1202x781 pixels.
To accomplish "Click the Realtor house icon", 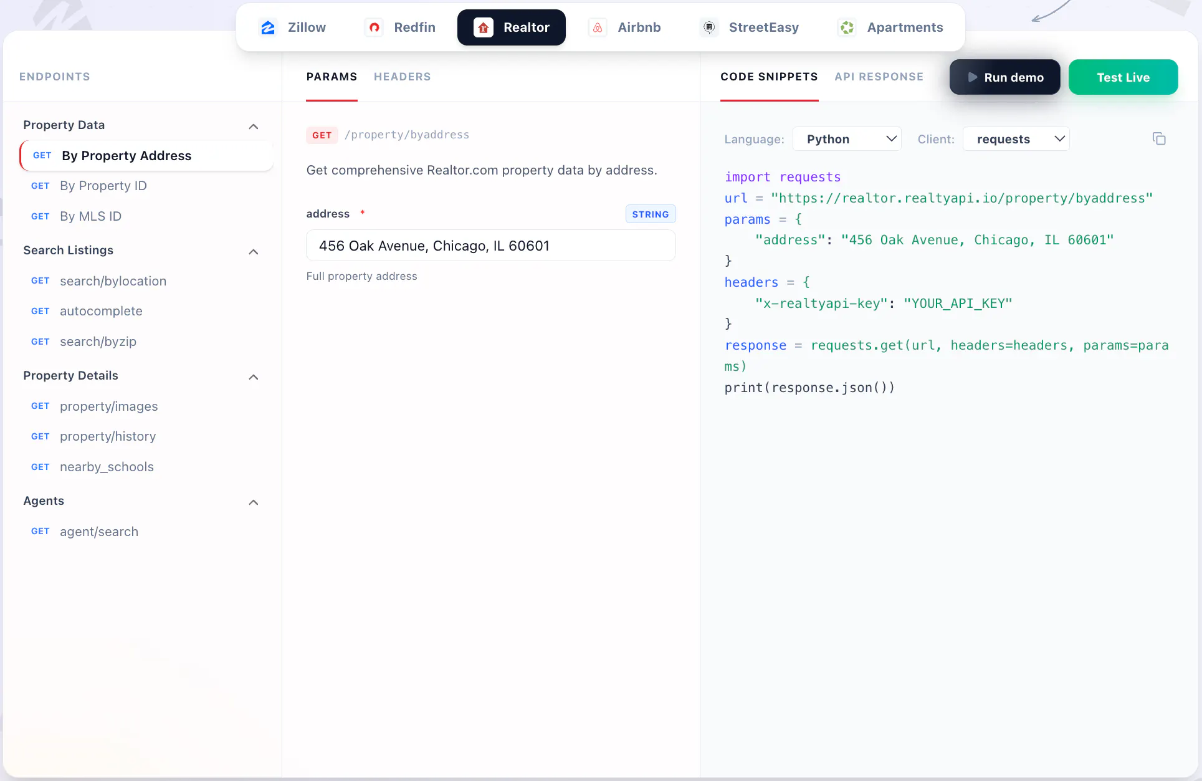I will point(484,27).
